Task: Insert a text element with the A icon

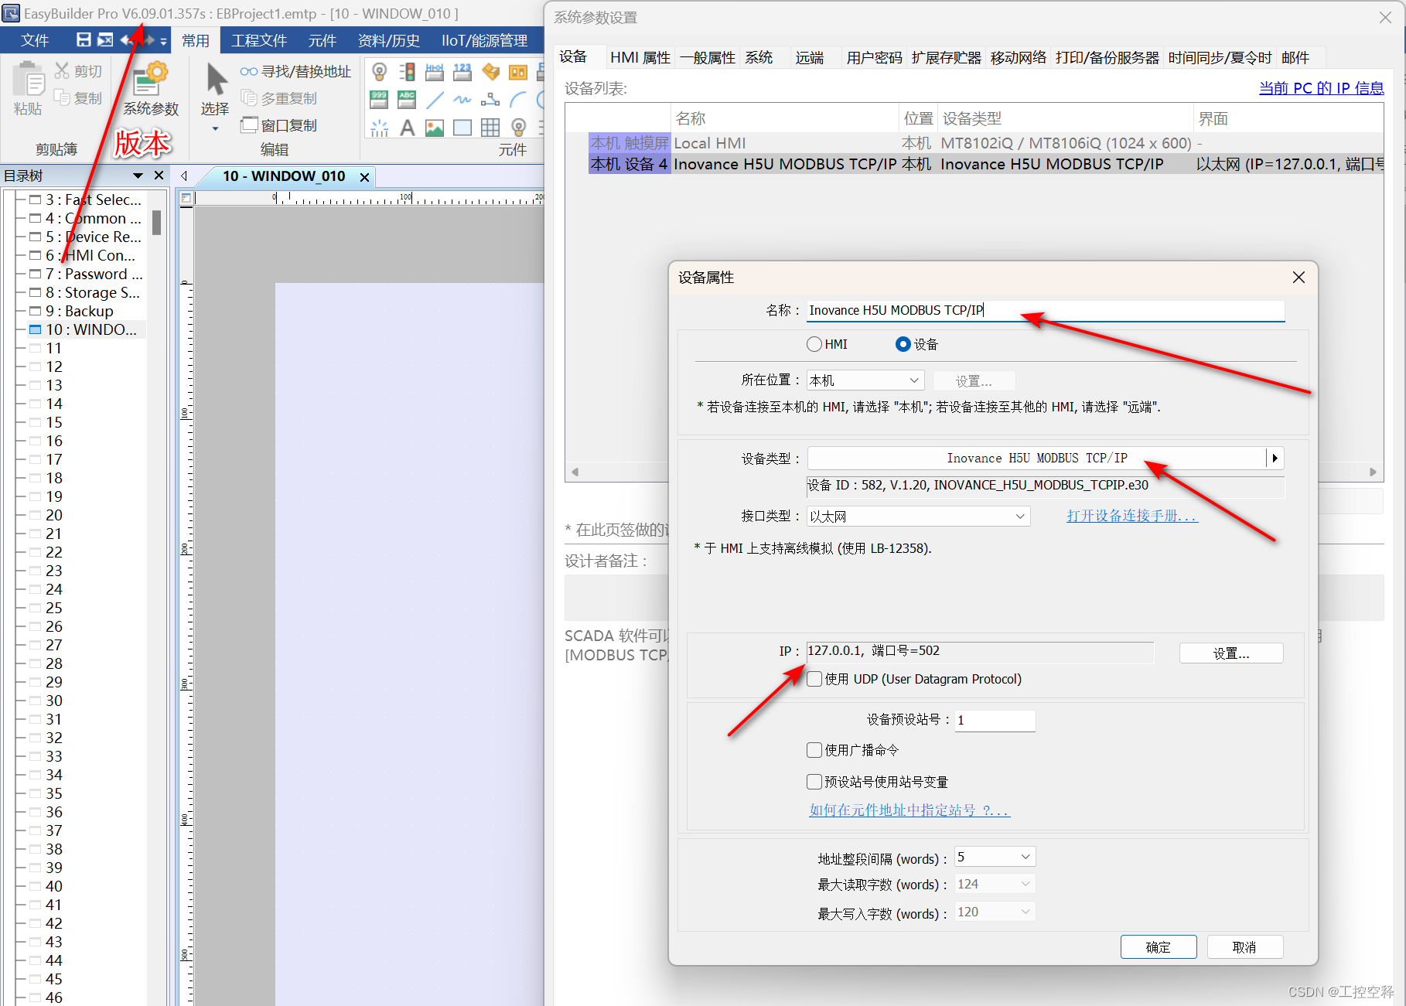Action: coord(407,127)
